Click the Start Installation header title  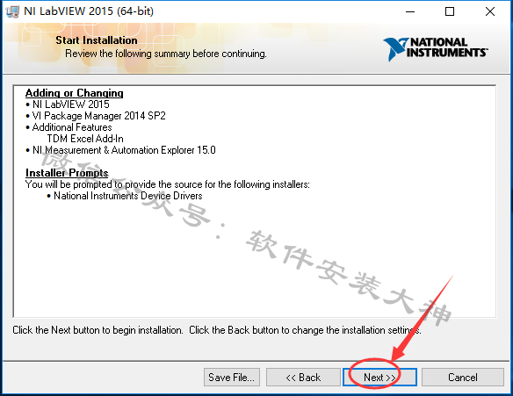click(97, 40)
